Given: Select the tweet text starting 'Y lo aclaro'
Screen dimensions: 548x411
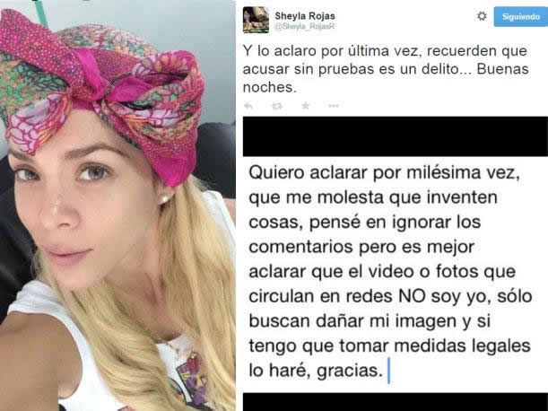Looking at the screenshot, I should pyautogui.click(x=386, y=69).
